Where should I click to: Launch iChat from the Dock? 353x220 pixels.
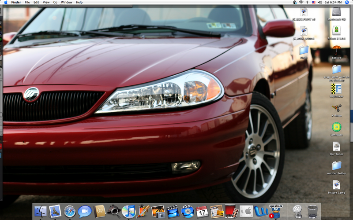[x=85, y=212]
